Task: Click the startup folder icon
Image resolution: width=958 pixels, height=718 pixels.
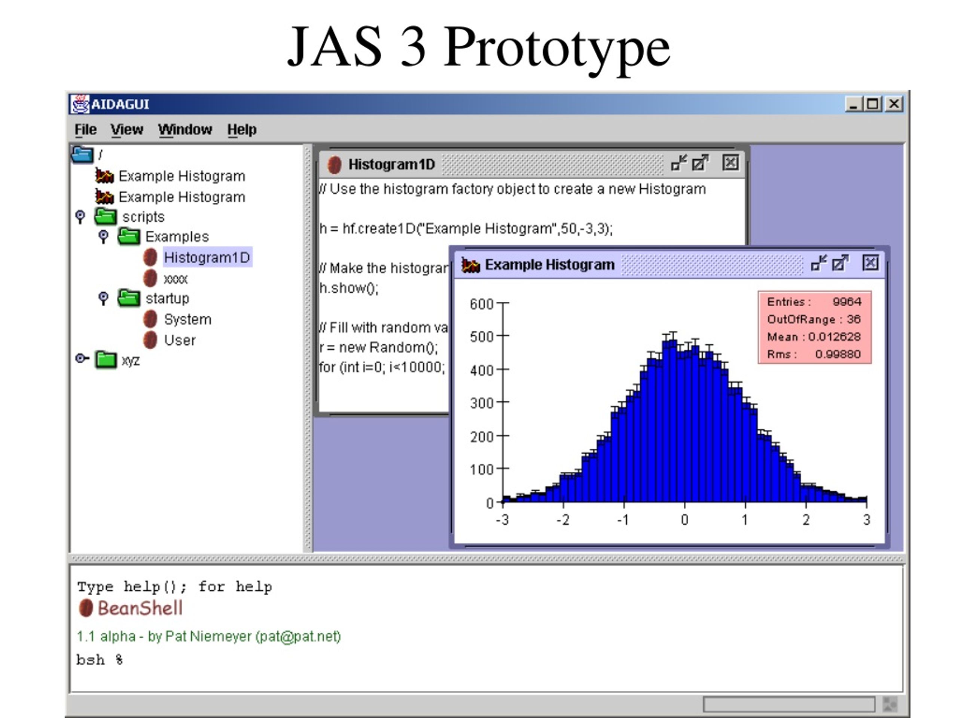Action: pos(129,298)
